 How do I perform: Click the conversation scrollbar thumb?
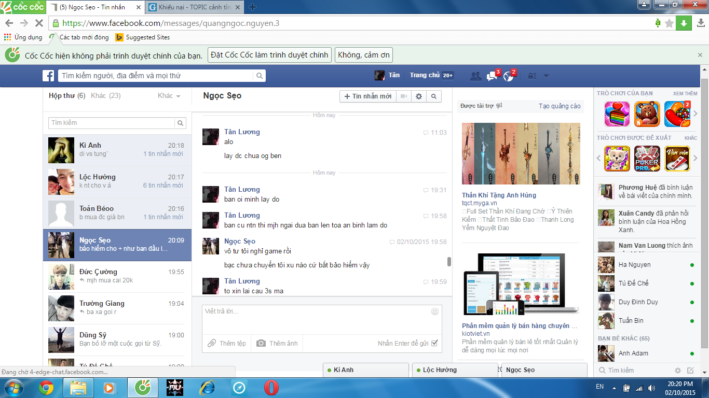449,262
